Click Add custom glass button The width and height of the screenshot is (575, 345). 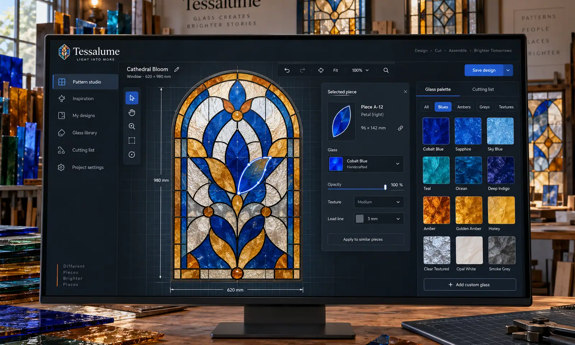click(470, 285)
